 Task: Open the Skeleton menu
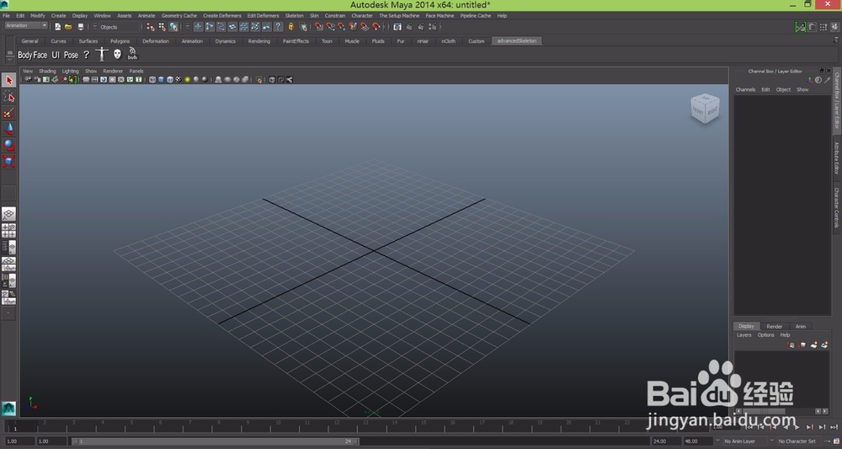pyautogui.click(x=294, y=15)
